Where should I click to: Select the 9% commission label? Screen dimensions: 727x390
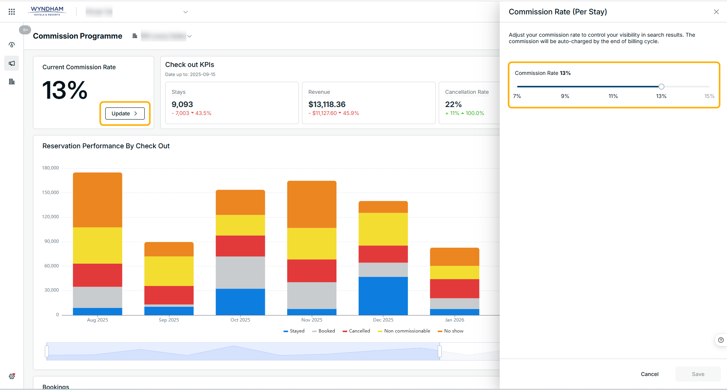coord(565,96)
